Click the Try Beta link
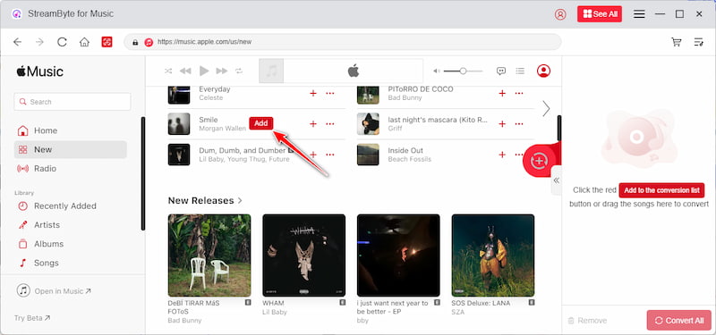The width and height of the screenshot is (716, 335). point(32,318)
